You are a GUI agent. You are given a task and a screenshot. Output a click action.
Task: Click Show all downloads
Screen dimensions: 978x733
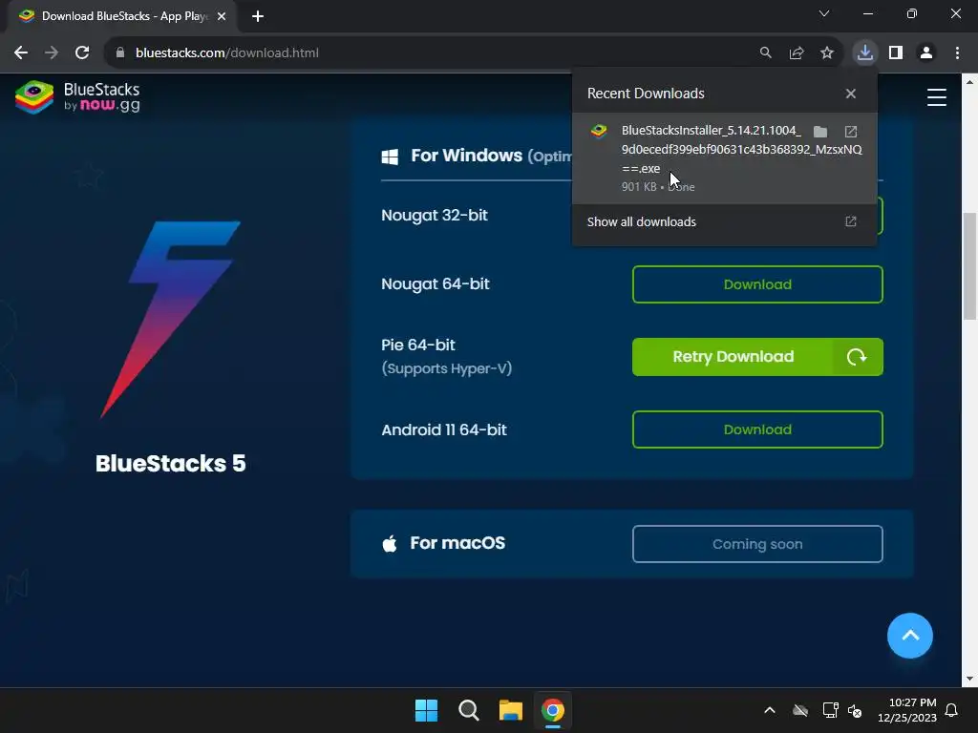(x=641, y=221)
